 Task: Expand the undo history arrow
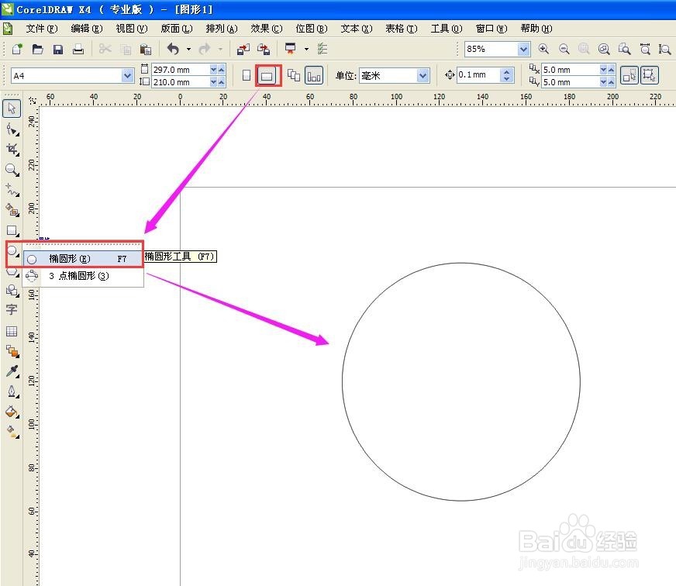(x=189, y=49)
